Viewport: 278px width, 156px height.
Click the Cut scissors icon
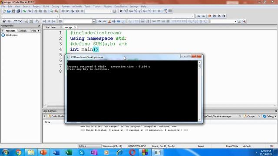coord(36,11)
